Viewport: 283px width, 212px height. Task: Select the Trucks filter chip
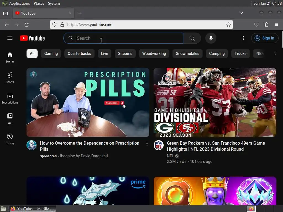[x=240, y=54]
